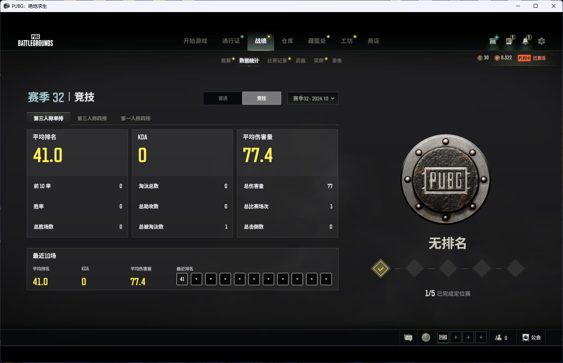The height and width of the screenshot is (363, 563).
Task: Click the 总助攻数 stat row
Action: click(x=182, y=206)
